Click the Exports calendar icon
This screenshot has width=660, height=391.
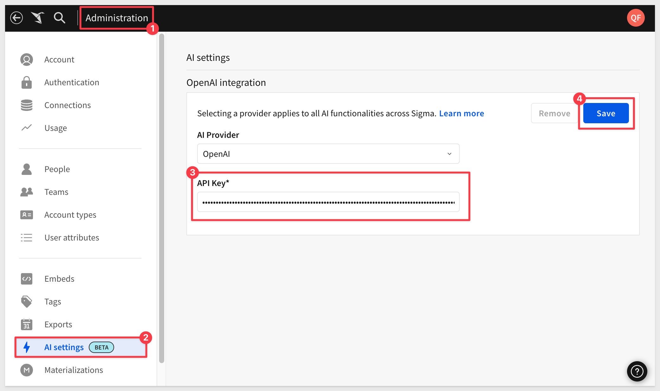pyautogui.click(x=27, y=324)
